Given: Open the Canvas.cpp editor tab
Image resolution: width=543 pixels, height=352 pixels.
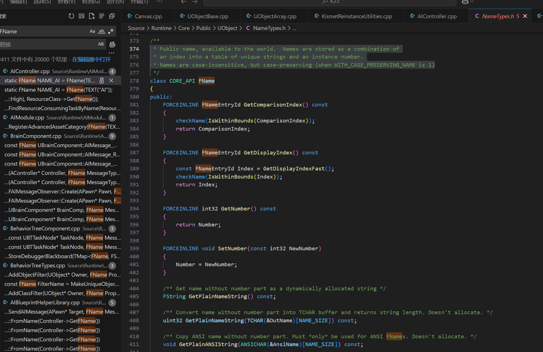Looking at the screenshot, I should click(148, 16).
